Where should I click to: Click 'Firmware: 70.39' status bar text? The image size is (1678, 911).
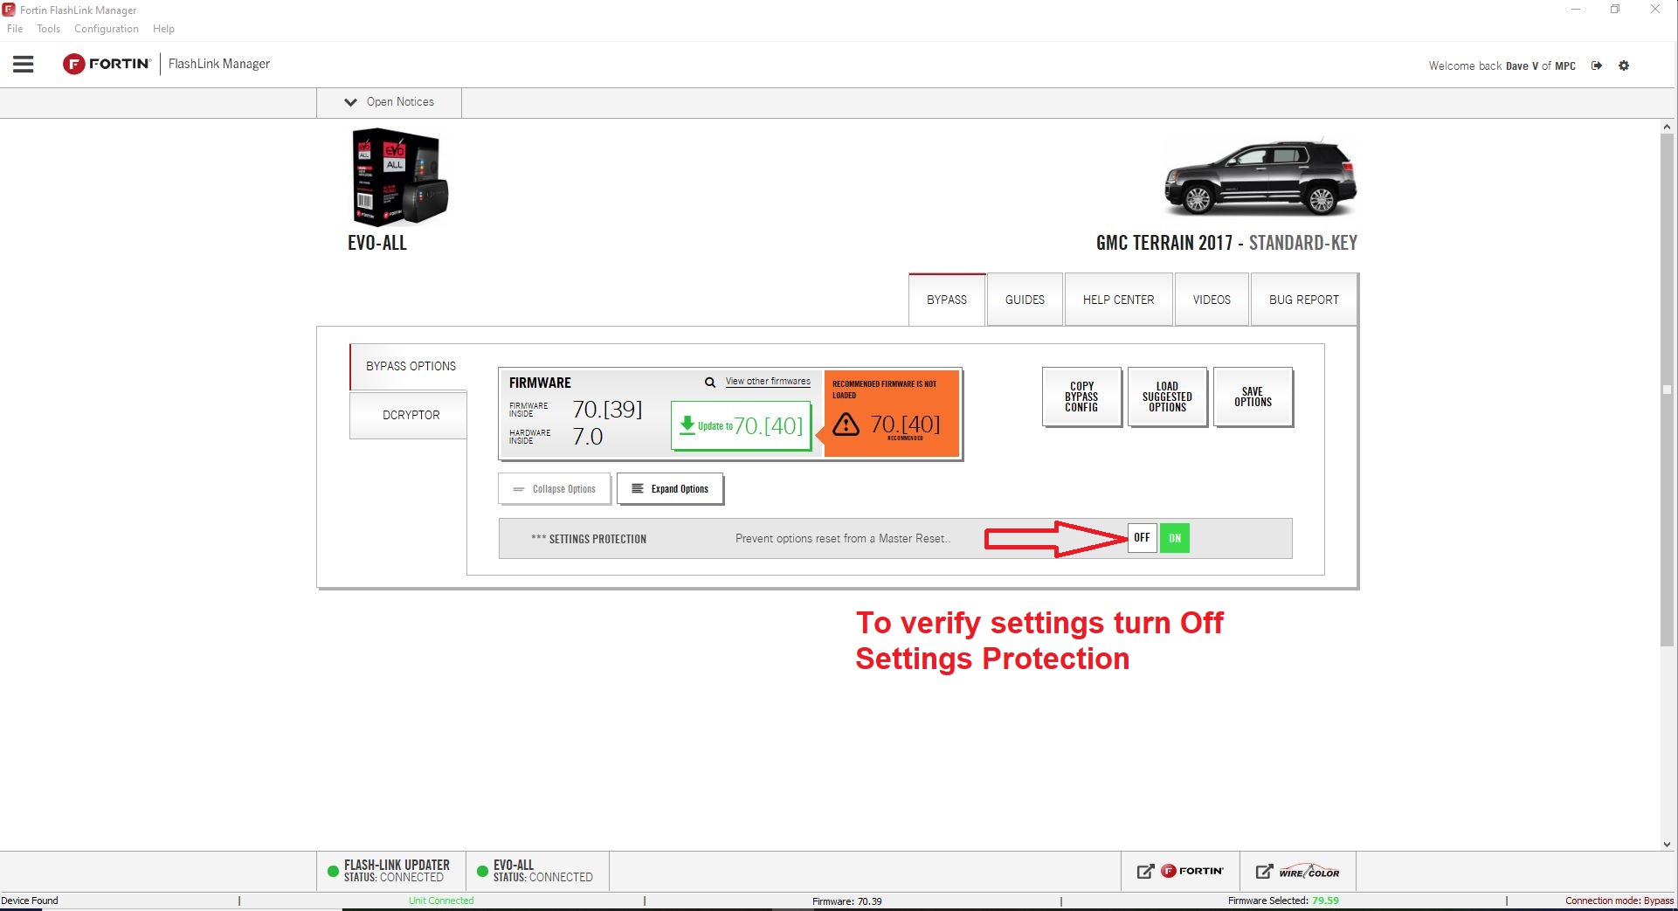847,901
